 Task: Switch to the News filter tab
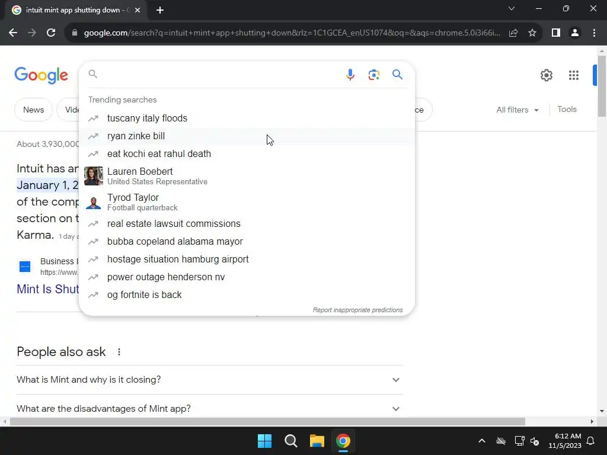pyautogui.click(x=33, y=110)
